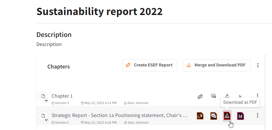Click Chapter 1's ESEF tagging icon
Viewport: 272px width, 130px height.
click(200, 96)
